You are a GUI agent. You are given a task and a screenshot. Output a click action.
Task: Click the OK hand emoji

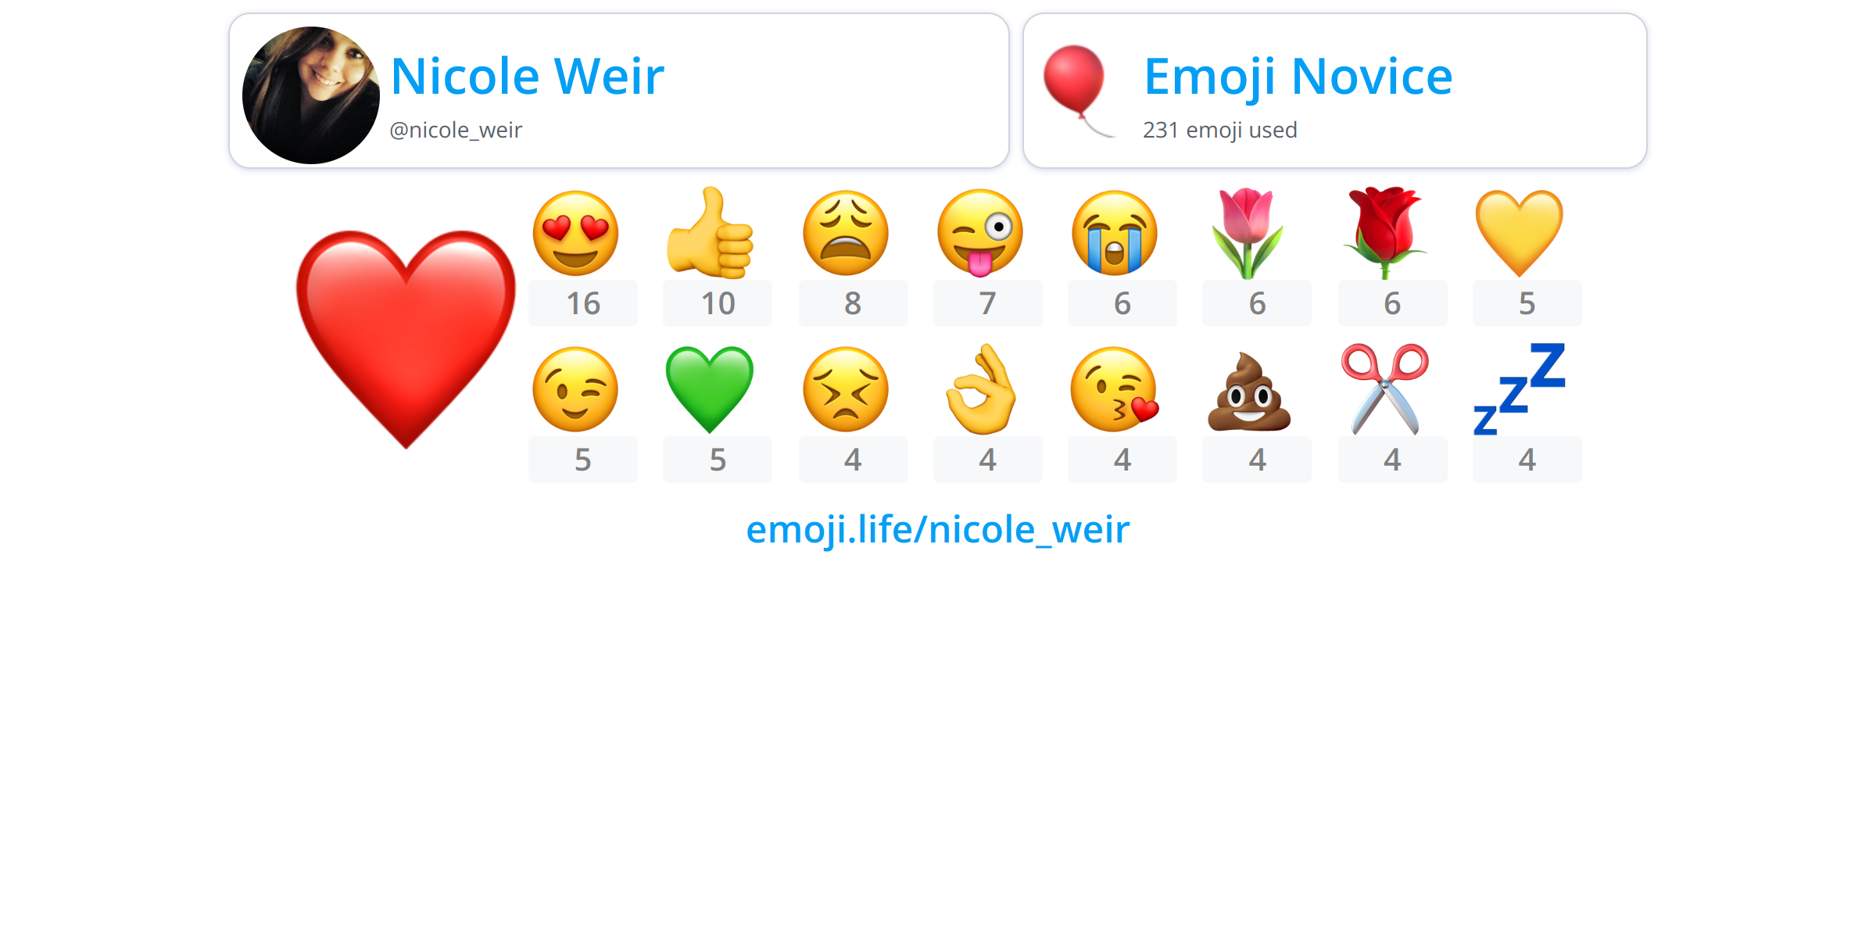(980, 389)
